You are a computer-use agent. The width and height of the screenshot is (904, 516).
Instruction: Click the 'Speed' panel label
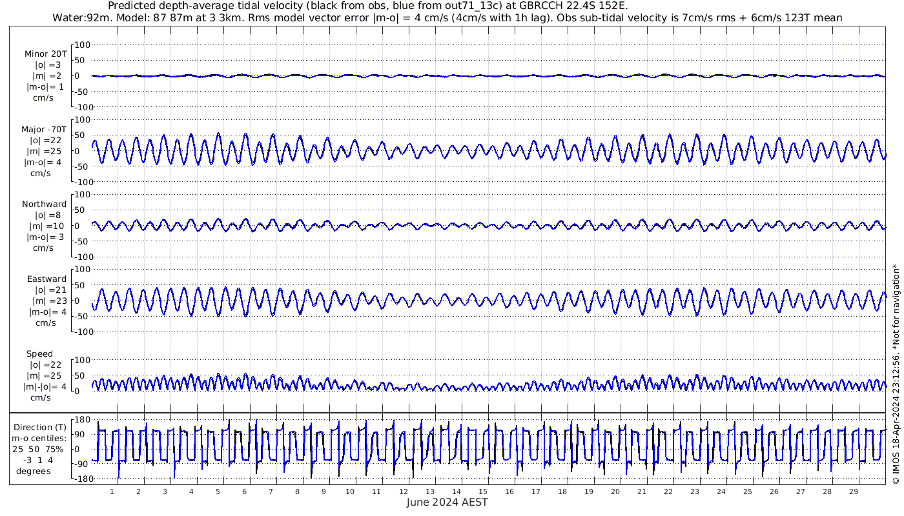click(40, 353)
